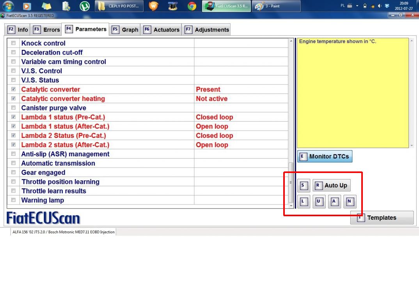419x293 pixels.
Task: Click the PL language indicator
Action: [343, 5]
